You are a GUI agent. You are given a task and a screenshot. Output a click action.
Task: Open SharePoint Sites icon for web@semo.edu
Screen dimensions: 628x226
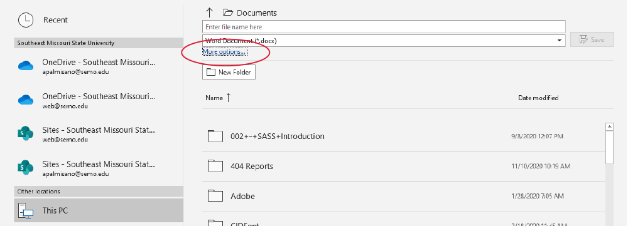(26, 134)
